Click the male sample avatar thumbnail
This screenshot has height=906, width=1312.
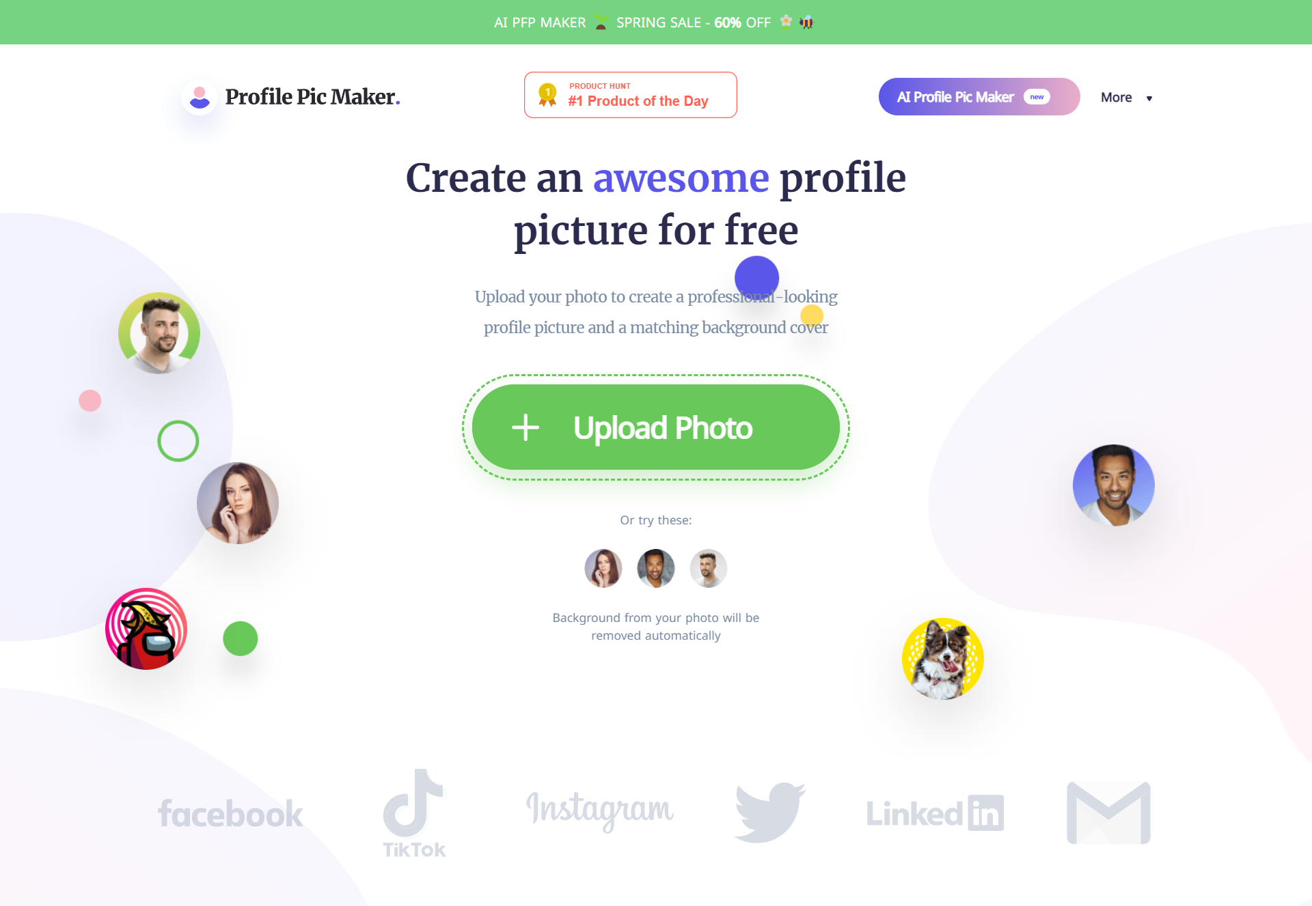pos(655,567)
